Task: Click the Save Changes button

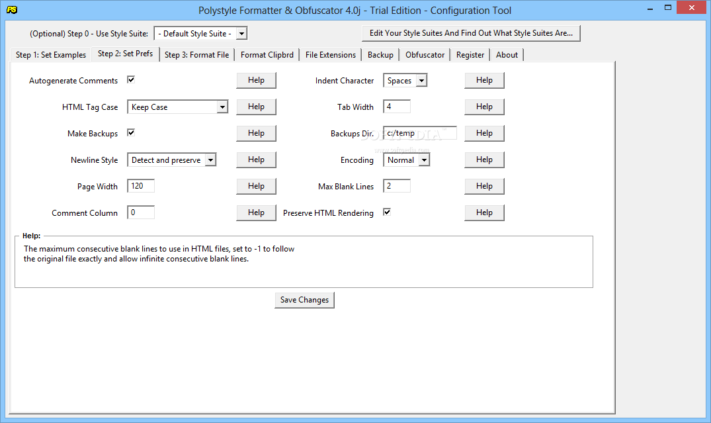Action: point(304,300)
